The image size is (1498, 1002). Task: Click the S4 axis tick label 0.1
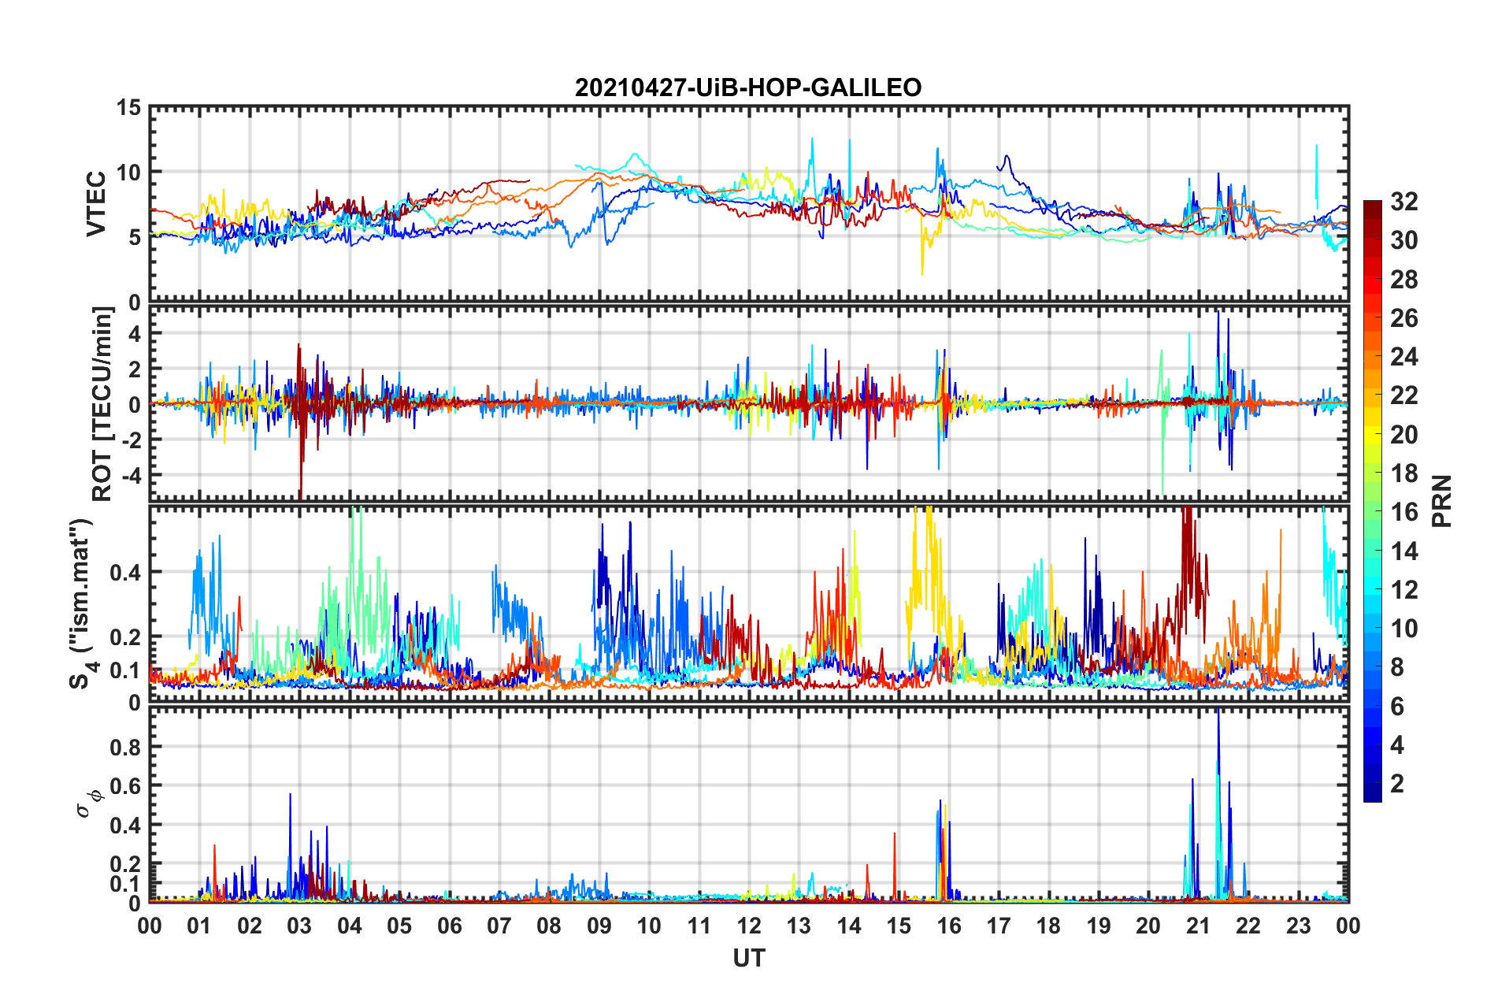click(x=126, y=670)
